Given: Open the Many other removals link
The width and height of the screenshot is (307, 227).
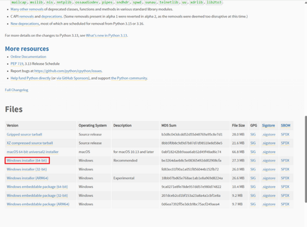Looking at the screenshot, I should pos(27,9).
